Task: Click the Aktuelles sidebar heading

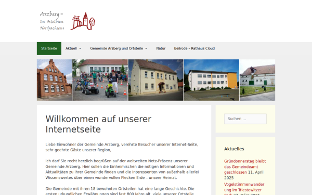Action: pos(234,149)
